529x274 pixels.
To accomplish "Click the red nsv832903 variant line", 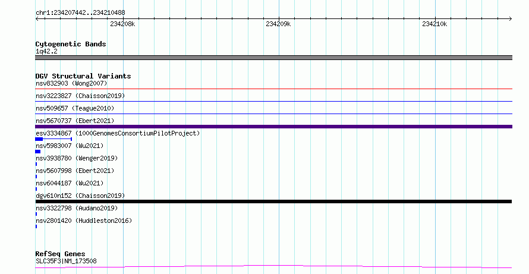I will pos(273,89).
